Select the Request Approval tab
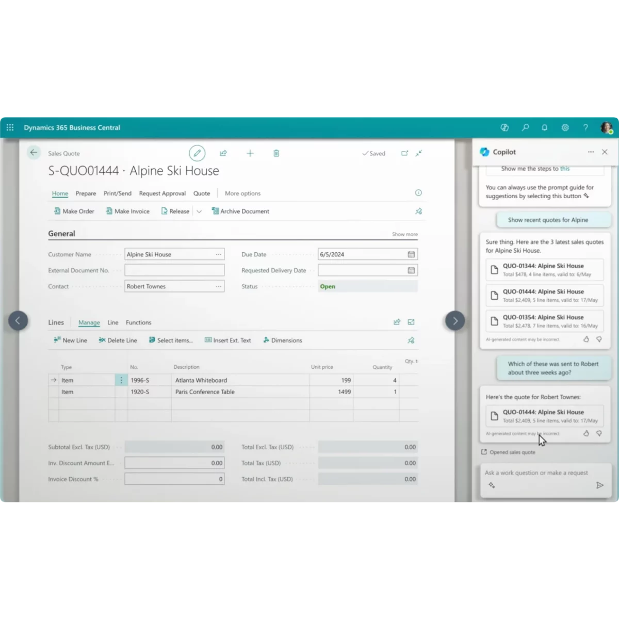The height and width of the screenshot is (619, 619). click(x=162, y=193)
